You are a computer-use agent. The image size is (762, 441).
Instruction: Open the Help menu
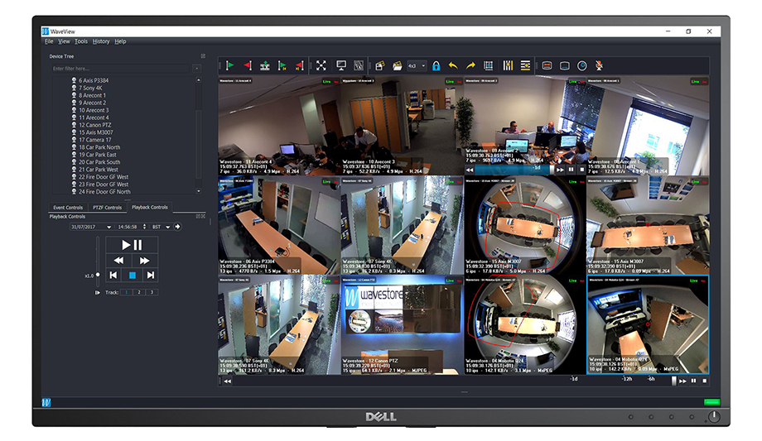[121, 41]
